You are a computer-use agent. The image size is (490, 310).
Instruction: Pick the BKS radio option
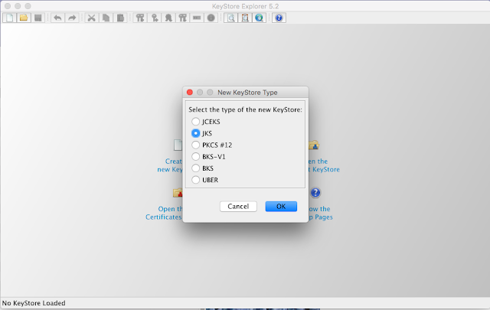click(x=196, y=168)
